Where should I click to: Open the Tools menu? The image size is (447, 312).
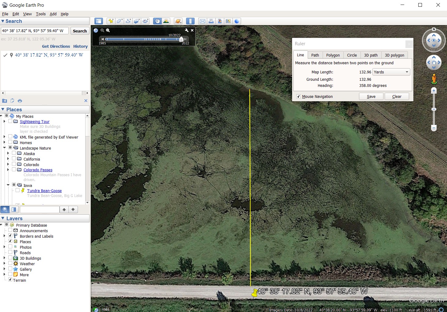coord(41,14)
